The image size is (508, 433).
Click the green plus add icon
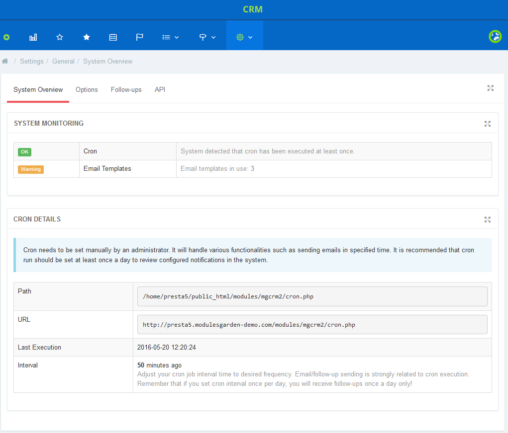(6, 38)
